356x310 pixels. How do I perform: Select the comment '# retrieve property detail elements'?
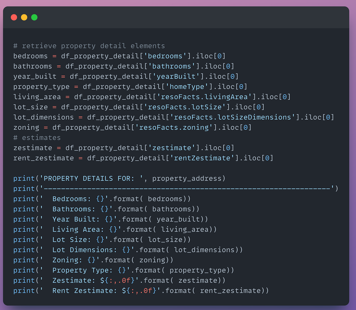click(89, 46)
